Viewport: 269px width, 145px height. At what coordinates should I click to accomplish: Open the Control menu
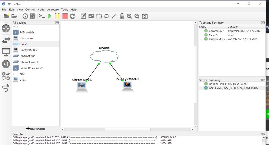(30, 10)
